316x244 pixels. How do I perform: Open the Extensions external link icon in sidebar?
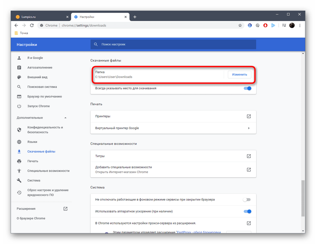(66, 209)
